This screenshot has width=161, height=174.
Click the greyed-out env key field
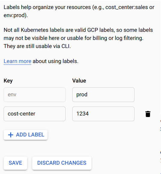tap(35, 95)
